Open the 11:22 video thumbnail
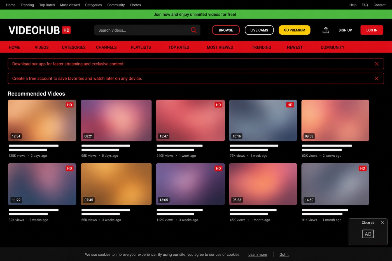Image resolution: width=392 pixels, height=261 pixels. click(42, 184)
